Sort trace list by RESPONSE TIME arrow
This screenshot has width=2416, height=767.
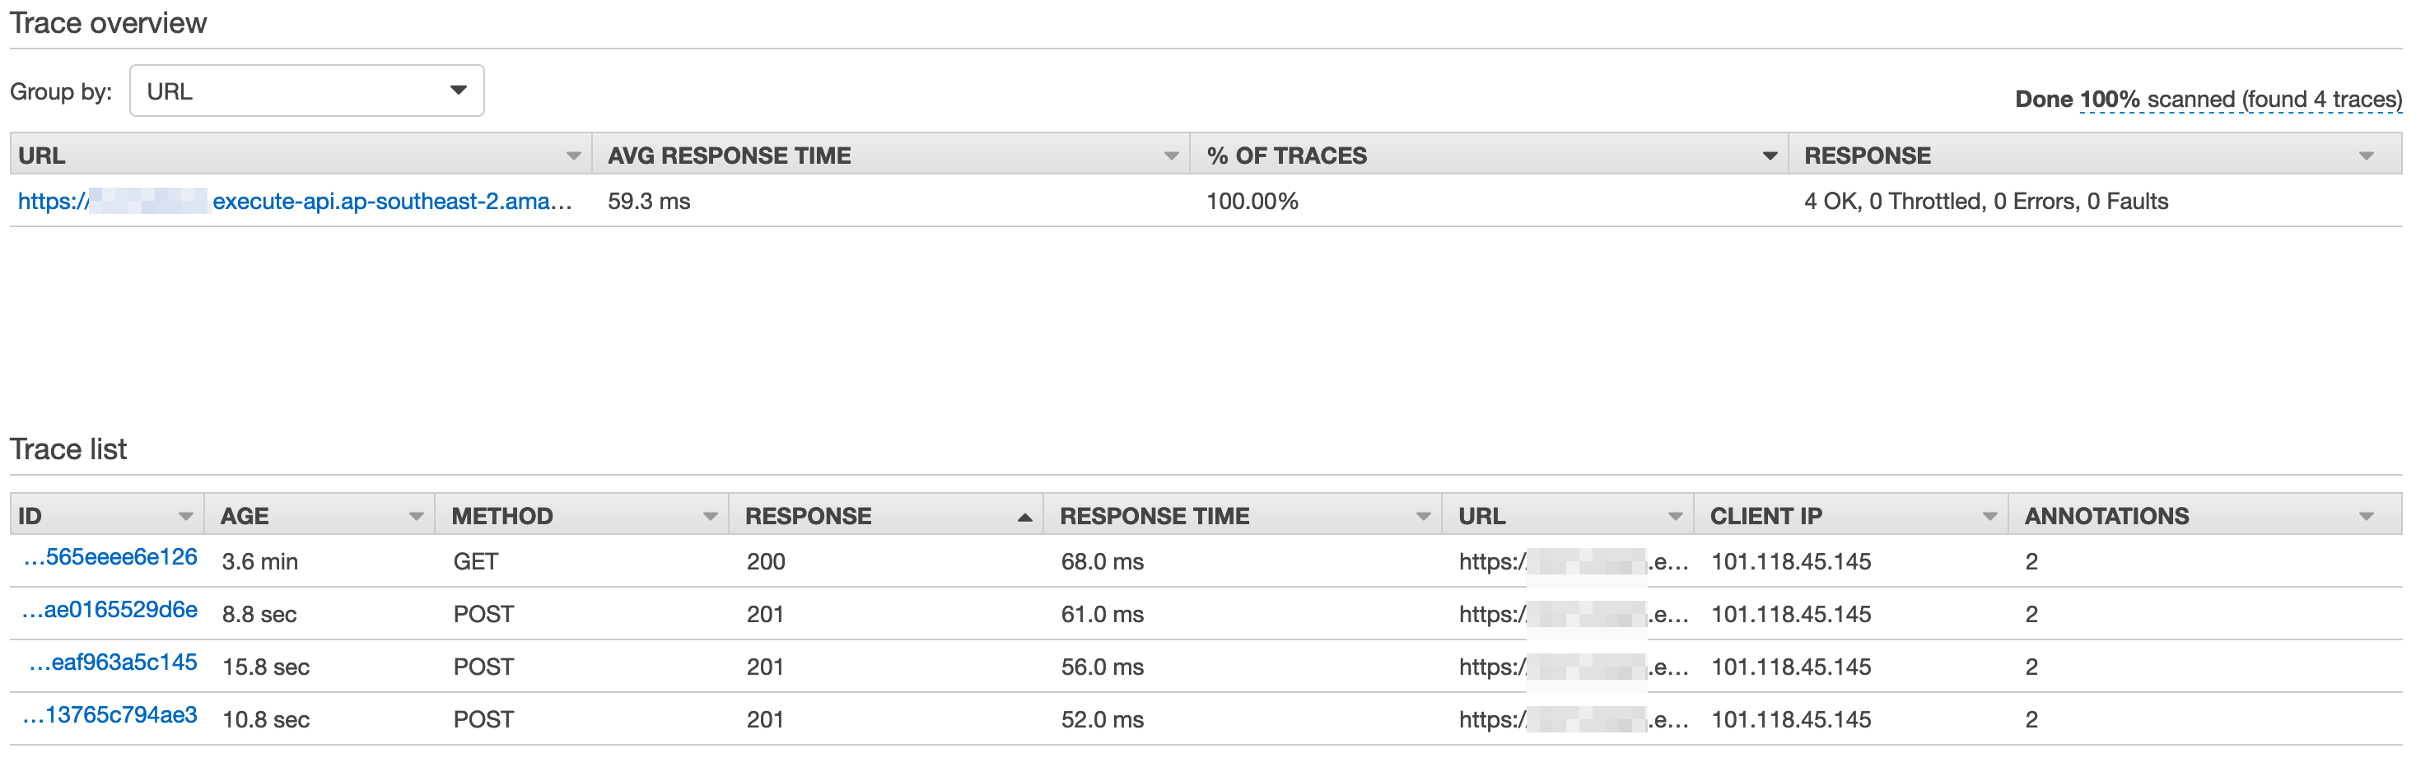pos(1423,517)
